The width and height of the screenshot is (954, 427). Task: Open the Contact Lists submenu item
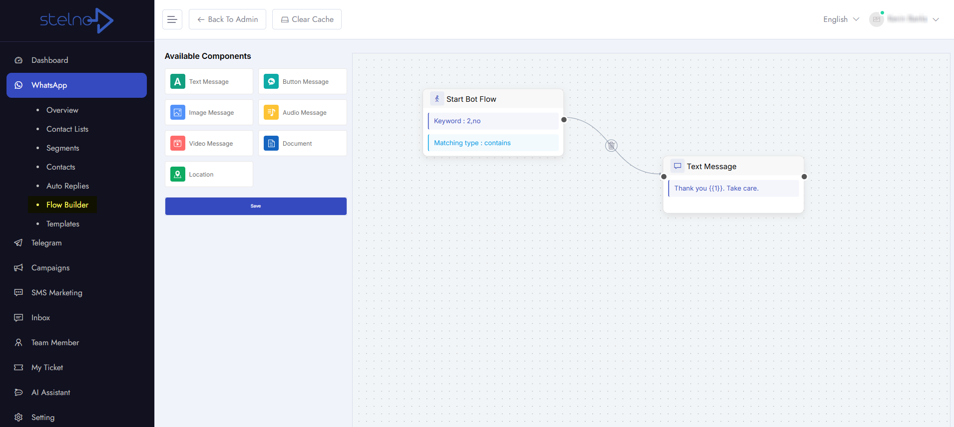[67, 129]
